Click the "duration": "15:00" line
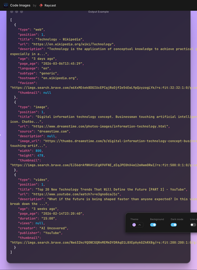The width and height of the screenshot is (197, 270). tap(37, 219)
